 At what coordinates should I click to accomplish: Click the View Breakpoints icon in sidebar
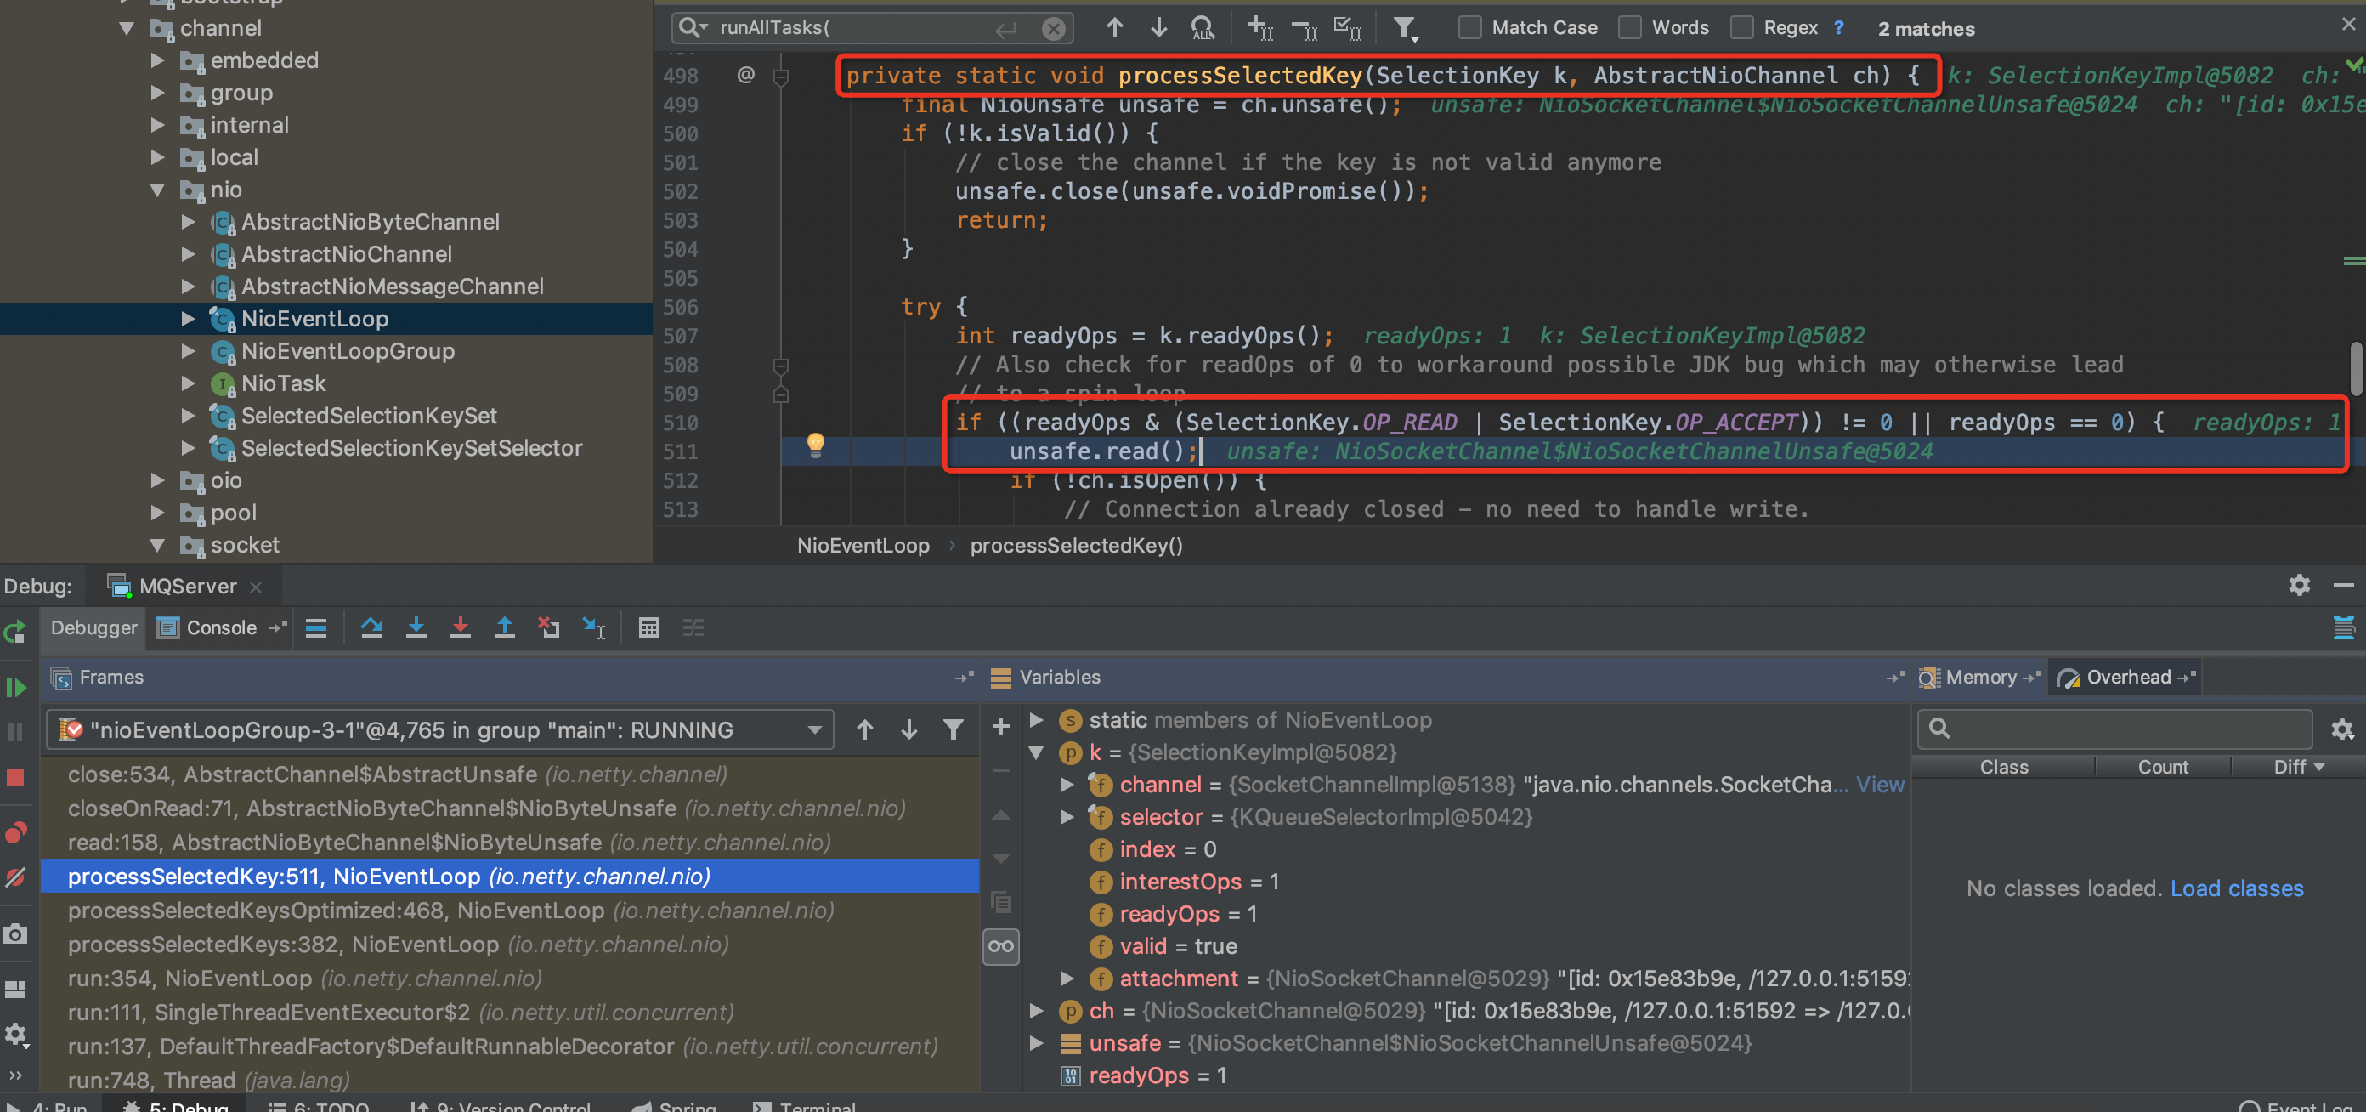[x=15, y=832]
